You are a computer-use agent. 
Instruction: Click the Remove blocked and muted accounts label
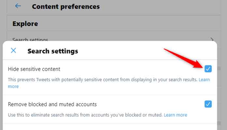point(52,104)
